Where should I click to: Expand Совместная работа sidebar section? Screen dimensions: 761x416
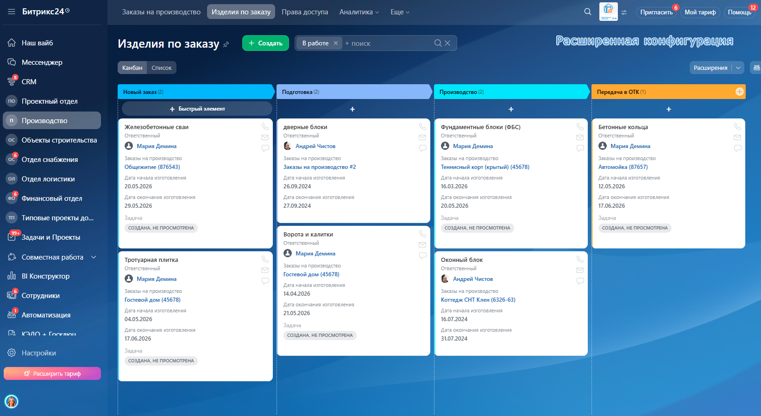(94, 257)
